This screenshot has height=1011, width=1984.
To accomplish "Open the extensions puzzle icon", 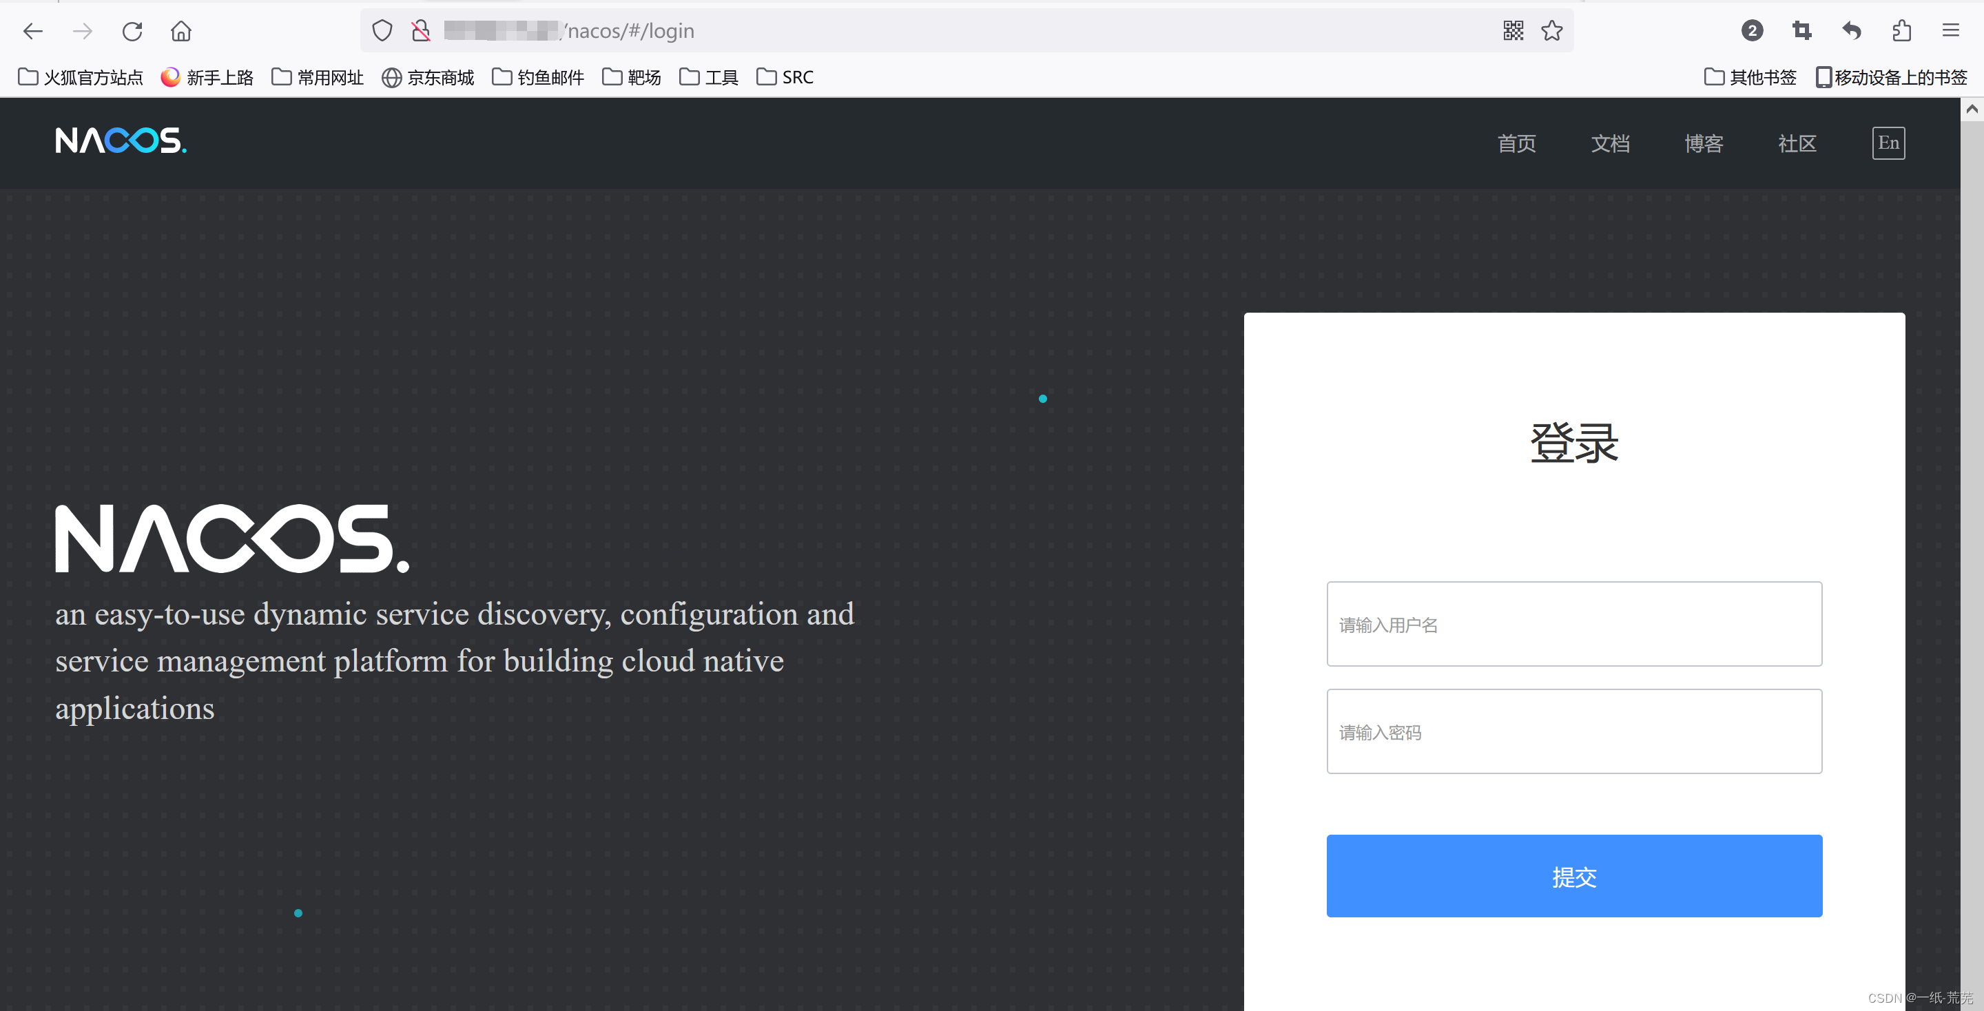I will click(1901, 31).
